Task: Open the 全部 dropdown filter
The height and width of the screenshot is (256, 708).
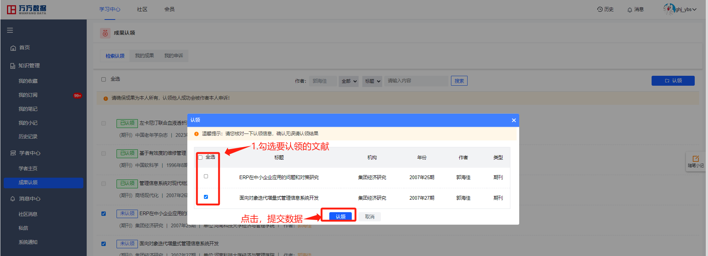Action: [348, 81]
